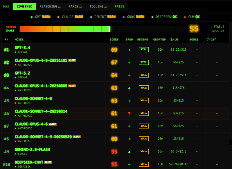This screenshot has width=232, height=169.
Task: Open the GEMINI-2.5-FLASH model entry
Action: [x=32, y=150]
